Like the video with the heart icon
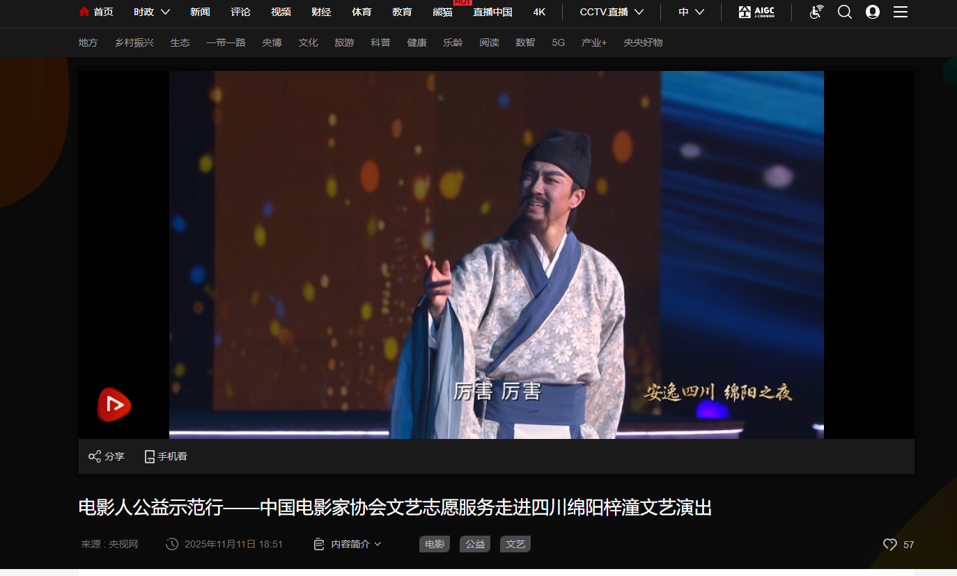 [x=890, y=545]
